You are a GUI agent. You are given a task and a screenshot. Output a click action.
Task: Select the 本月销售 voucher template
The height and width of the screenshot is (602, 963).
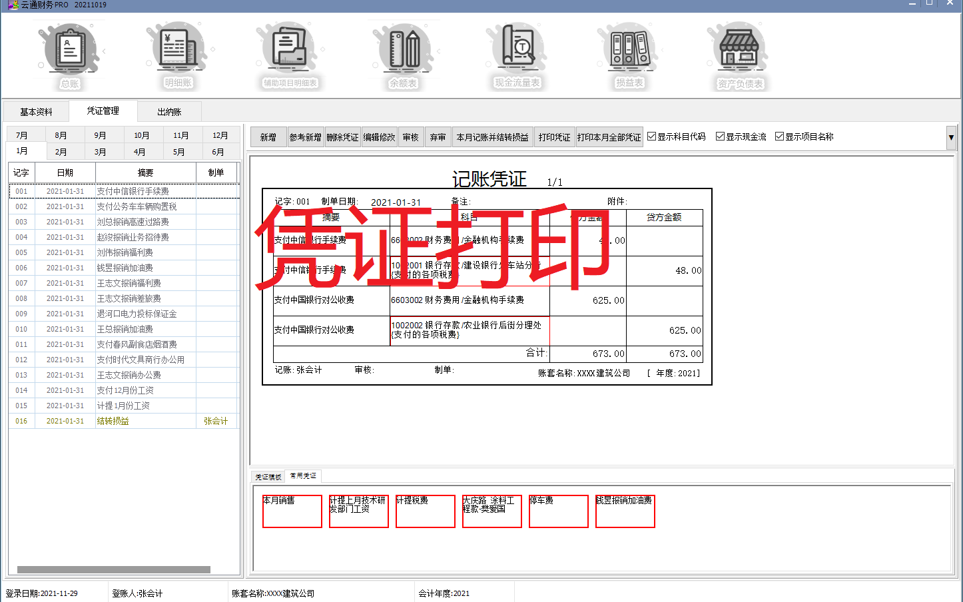click(292, 511)
